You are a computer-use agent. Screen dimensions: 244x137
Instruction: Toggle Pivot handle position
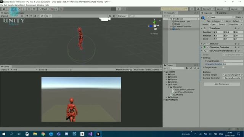tap(43, 9)
